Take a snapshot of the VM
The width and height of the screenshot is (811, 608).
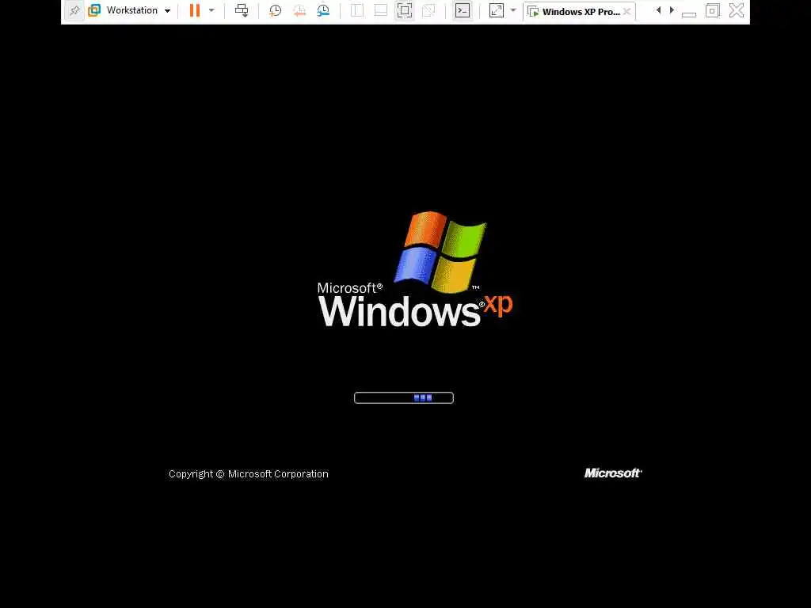pos(275,10)
